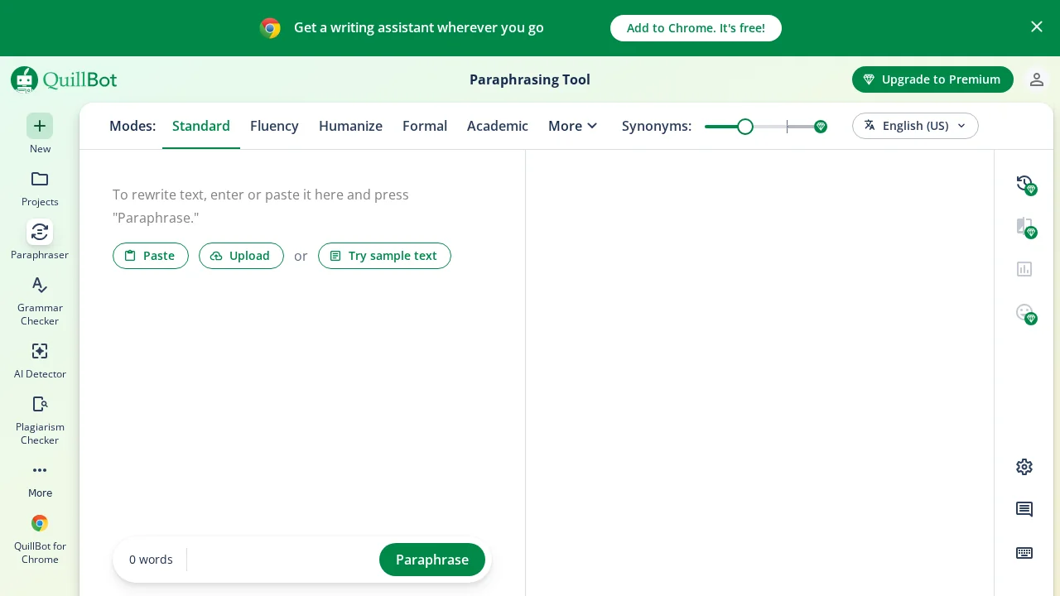Select the Academic paraphrasing mode
Screen dimensions: 1060x596
498,126
